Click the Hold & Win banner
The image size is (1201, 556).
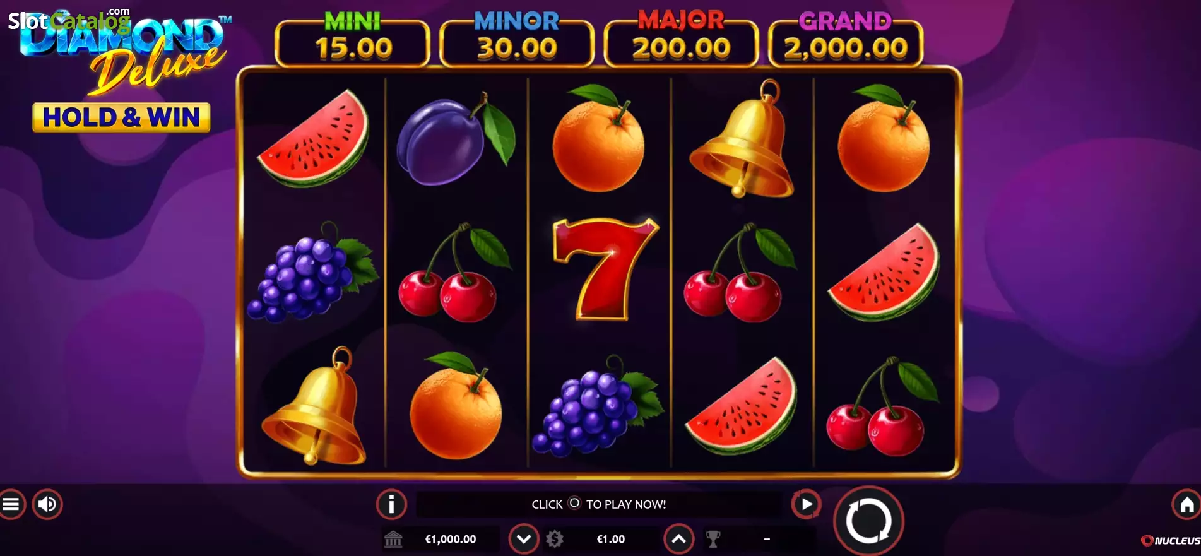tap(121, 117)
